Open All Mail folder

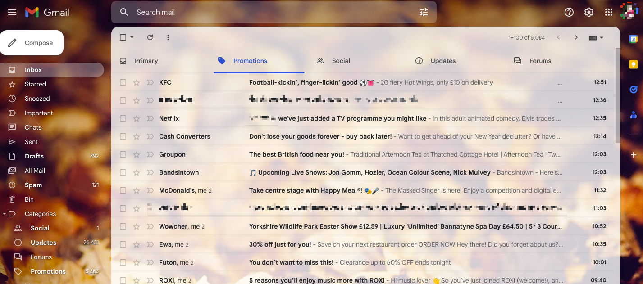coord(52,171)
